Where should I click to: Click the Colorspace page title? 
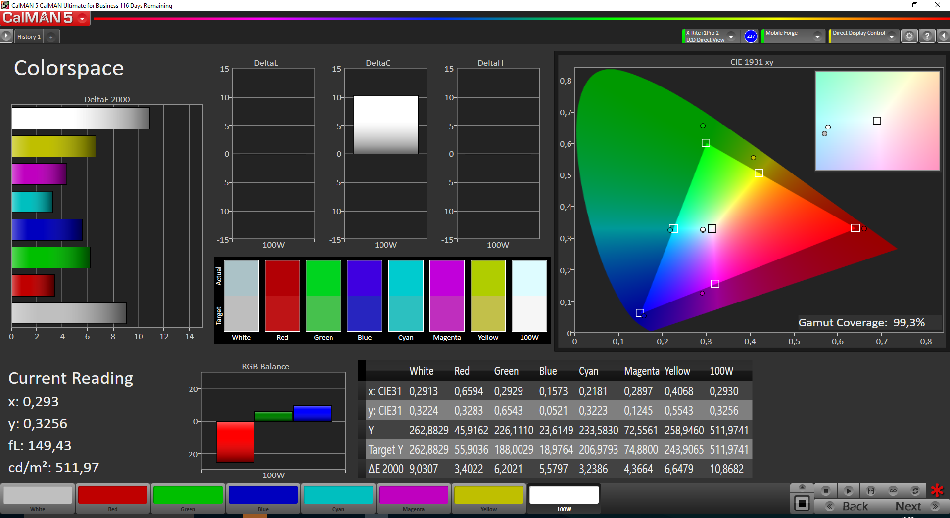(69, 68)
